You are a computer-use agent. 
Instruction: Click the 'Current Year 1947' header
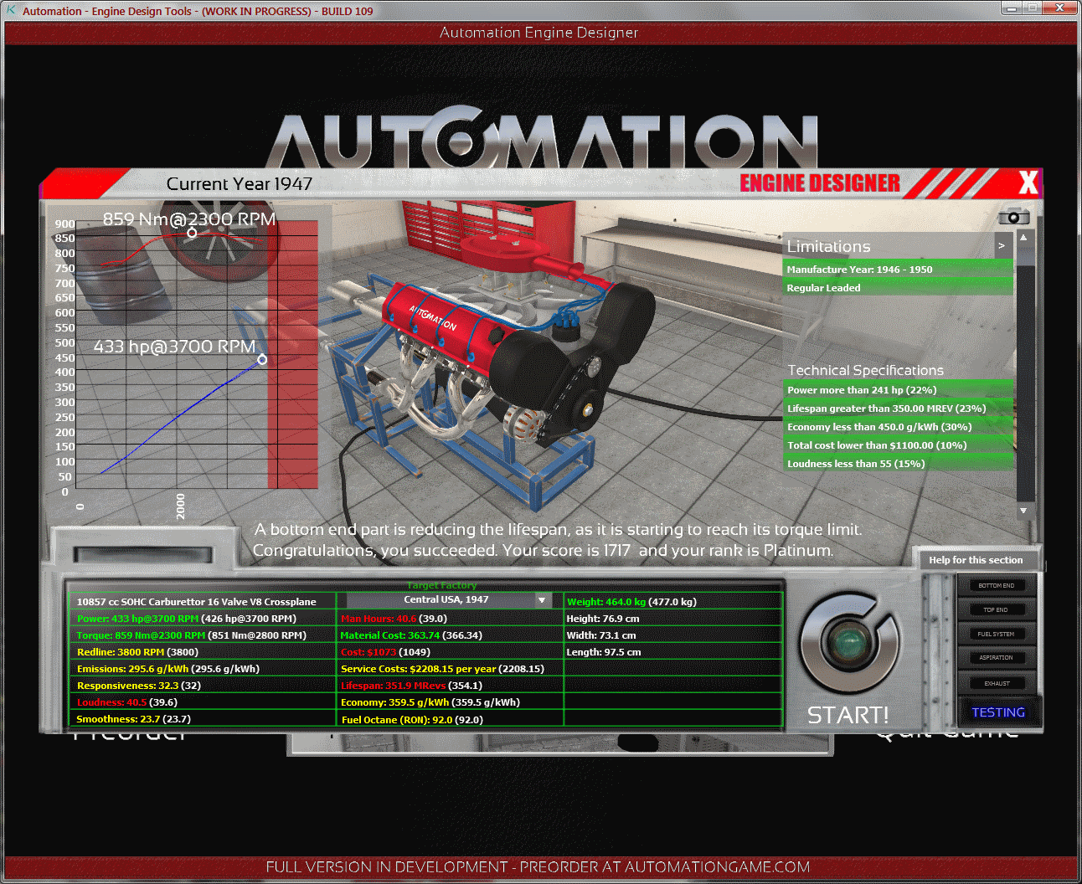click(x=240, y=183)
